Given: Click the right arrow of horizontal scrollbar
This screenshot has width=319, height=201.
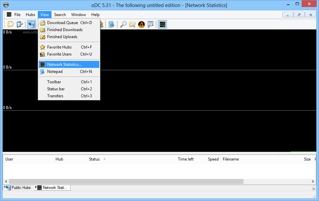Looking at the screenshot, I should pos(313,181).
